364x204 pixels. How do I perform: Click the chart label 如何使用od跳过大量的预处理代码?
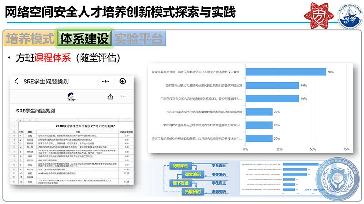pos(203,85)
